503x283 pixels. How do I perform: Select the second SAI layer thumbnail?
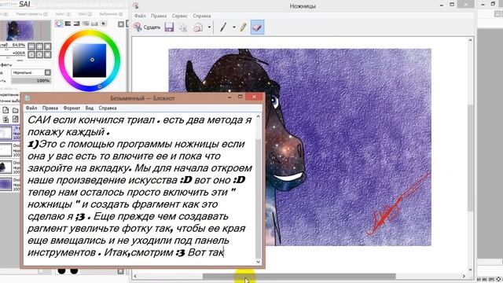point(6,150)
